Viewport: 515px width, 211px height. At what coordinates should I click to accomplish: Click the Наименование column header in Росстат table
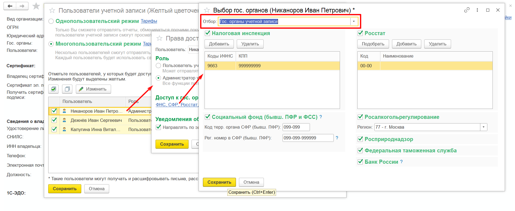[x=436, y=56]
